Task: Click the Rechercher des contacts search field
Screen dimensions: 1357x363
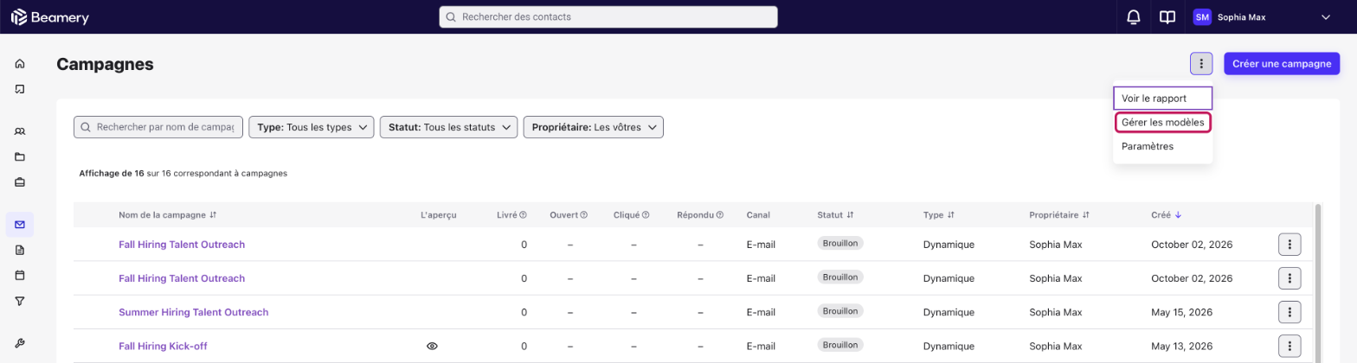Action: [608, 17]
